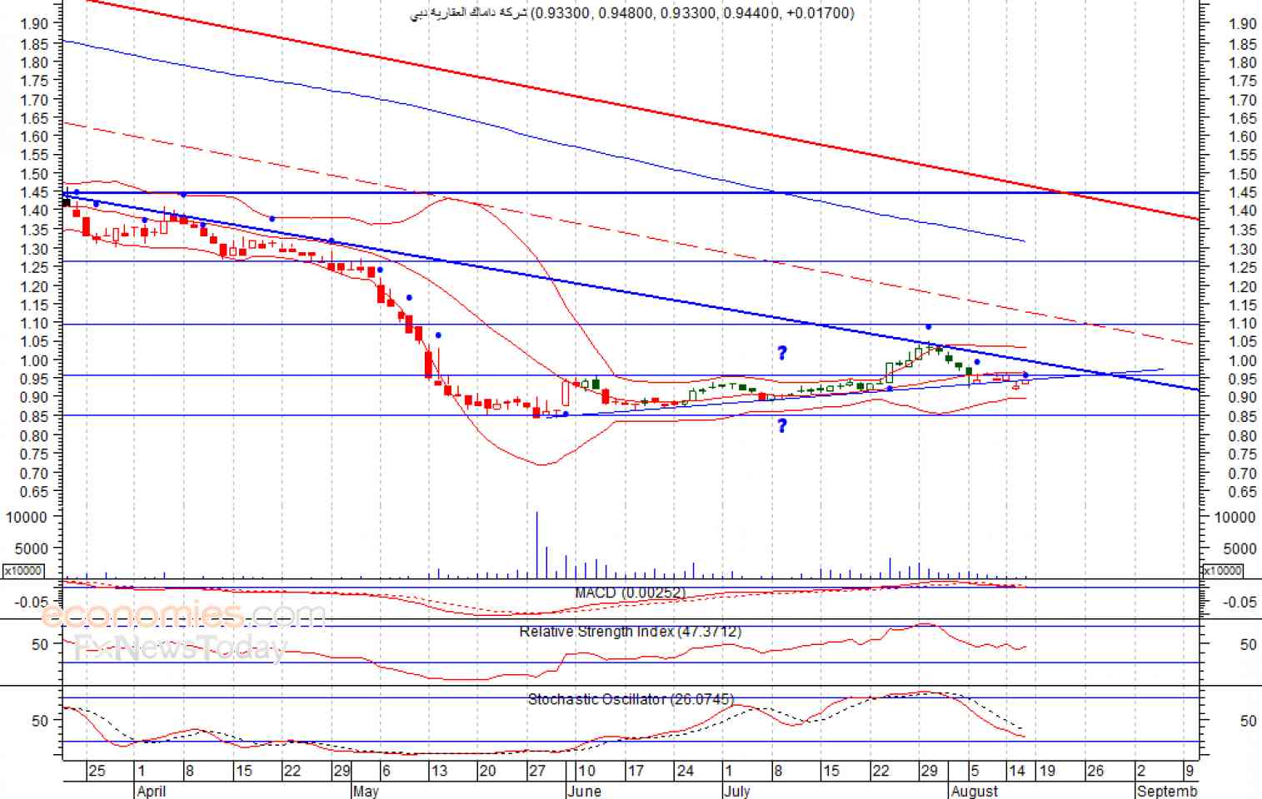
Task: Click the MACD (0.00252) indicator label
Action: (630, 593)
